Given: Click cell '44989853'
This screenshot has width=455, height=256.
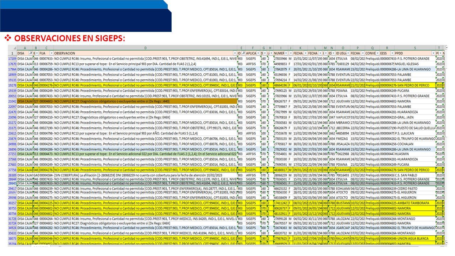Looking at the screenshot, I should click(280, 64).
